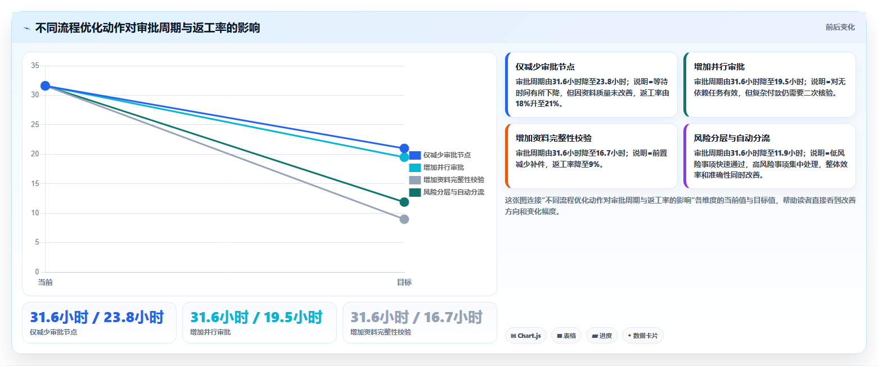878x366 pixels.
Task: Click the shared 当前 data point at 31.6
Action: (46, 86)
